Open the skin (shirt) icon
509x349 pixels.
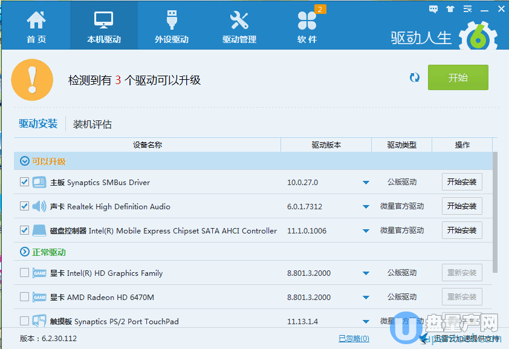click(x=450, y=9)
